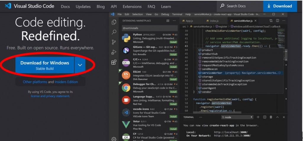Screen dimensions: 303x141
Task: Click Download for Windows Stable Build
Action: tap(45, 65)
